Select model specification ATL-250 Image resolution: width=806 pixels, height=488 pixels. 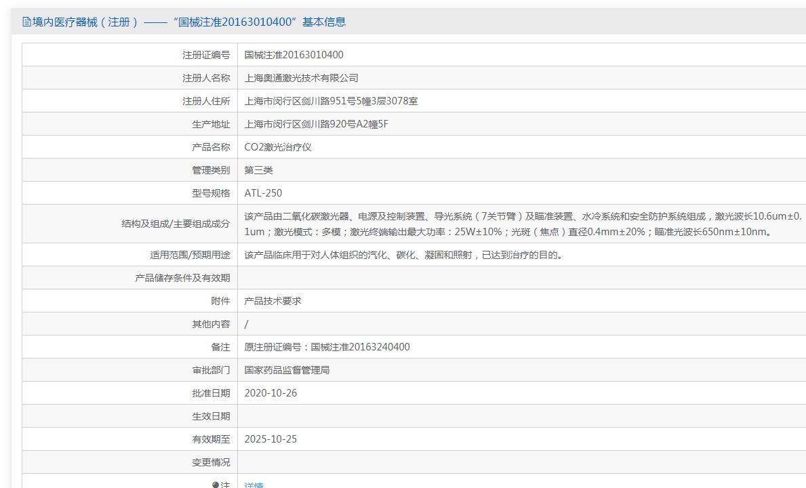(x=263, y=193)
